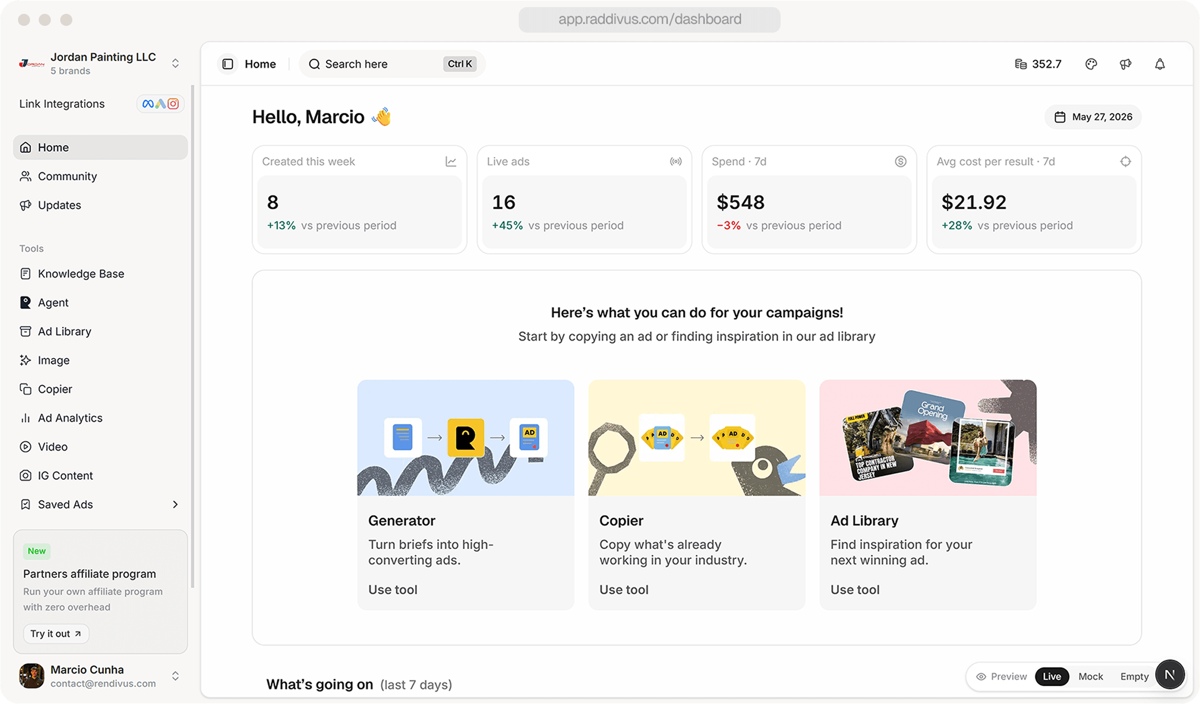The image size is (1200, 704).
Task: Click the Search here input field
Action: [x=392, y=64]
